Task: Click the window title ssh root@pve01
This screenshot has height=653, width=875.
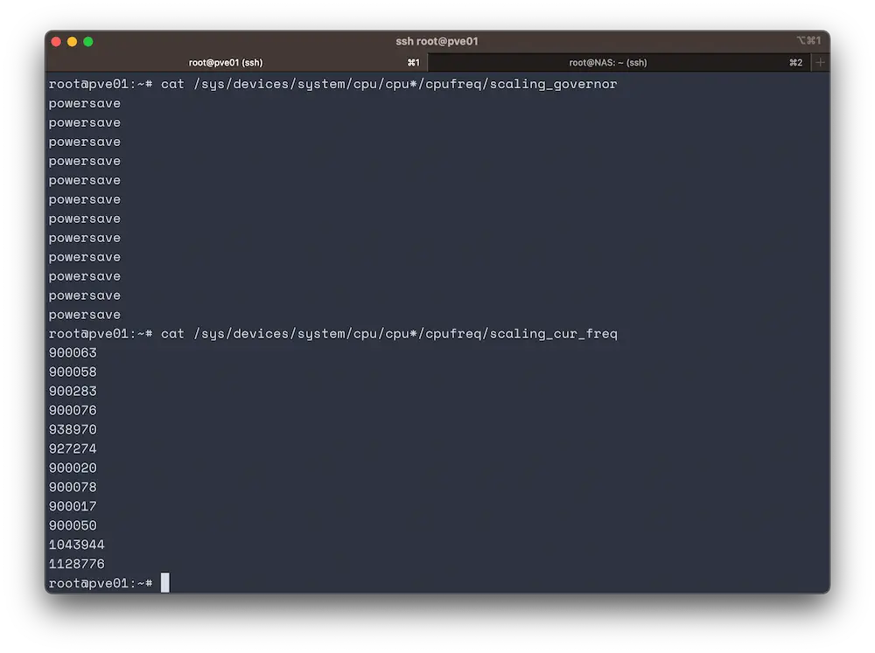Action: 437,41
